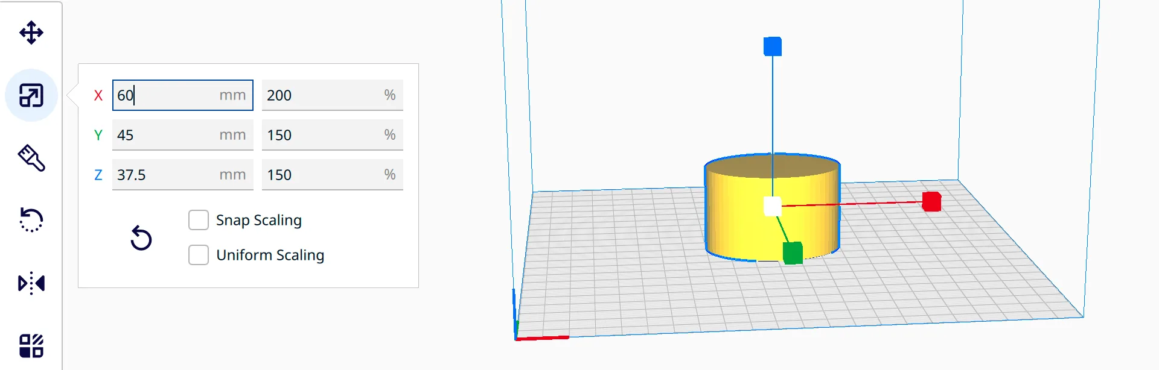Enable the Uniform Scaling checkbox
This screenshot has height=370, width=1159.
[199, 255]
